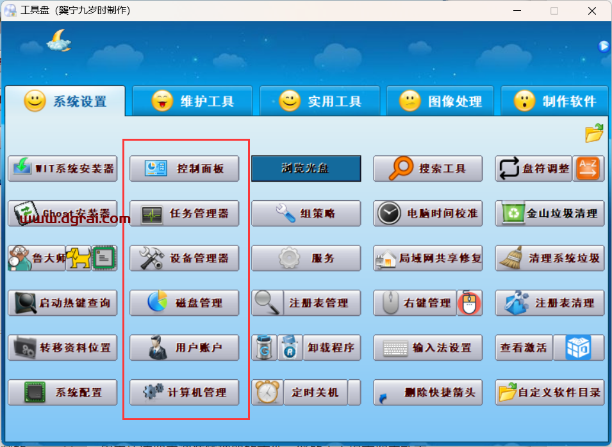Launch 金山垃圾清理
The image size is (612, 447).
click(x=550, y=214)
